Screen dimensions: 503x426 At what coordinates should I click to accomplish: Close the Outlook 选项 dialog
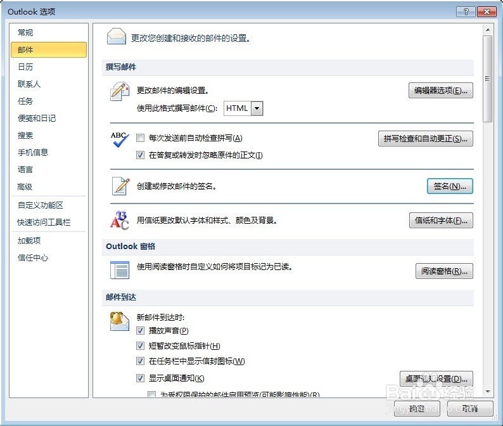[x=487, y=12]
